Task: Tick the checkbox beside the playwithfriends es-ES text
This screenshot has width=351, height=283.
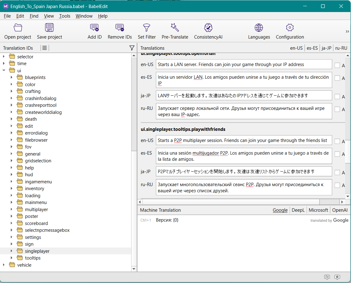Action: [x=337, y=154]
